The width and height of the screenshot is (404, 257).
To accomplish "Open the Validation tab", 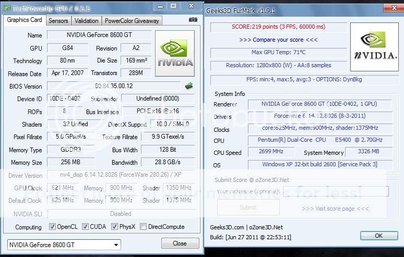I will coord(86,21).
